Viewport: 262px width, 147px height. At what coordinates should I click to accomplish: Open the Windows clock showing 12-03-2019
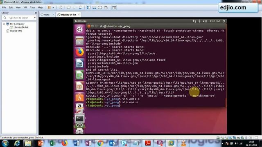(251, 143)
